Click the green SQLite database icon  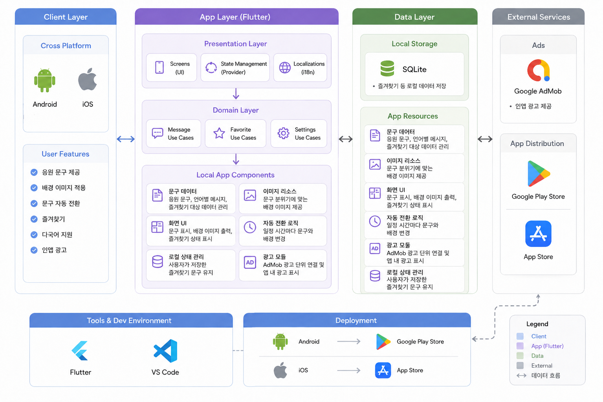pyautogui.click(x=387, y=68)
